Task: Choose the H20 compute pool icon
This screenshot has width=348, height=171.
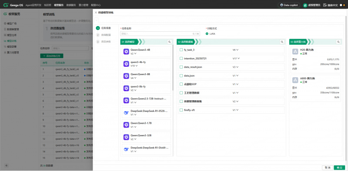Action: click(295, 52)
